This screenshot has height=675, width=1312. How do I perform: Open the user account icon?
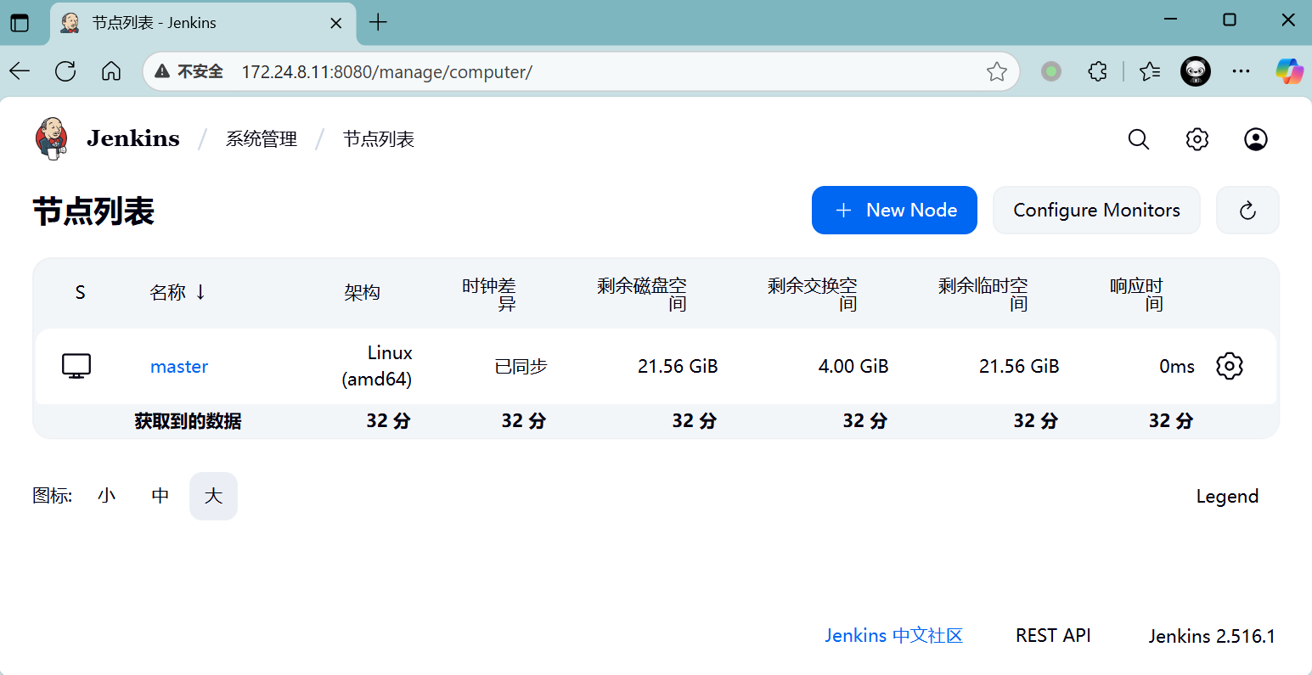pyautogui.click(x=1256, y=139)
